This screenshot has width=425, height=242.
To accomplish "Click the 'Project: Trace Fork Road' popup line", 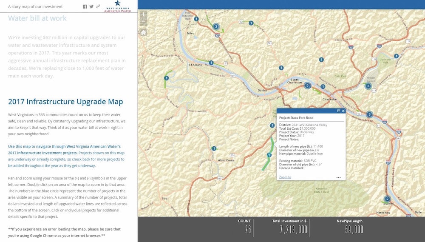I will point(296,118).
